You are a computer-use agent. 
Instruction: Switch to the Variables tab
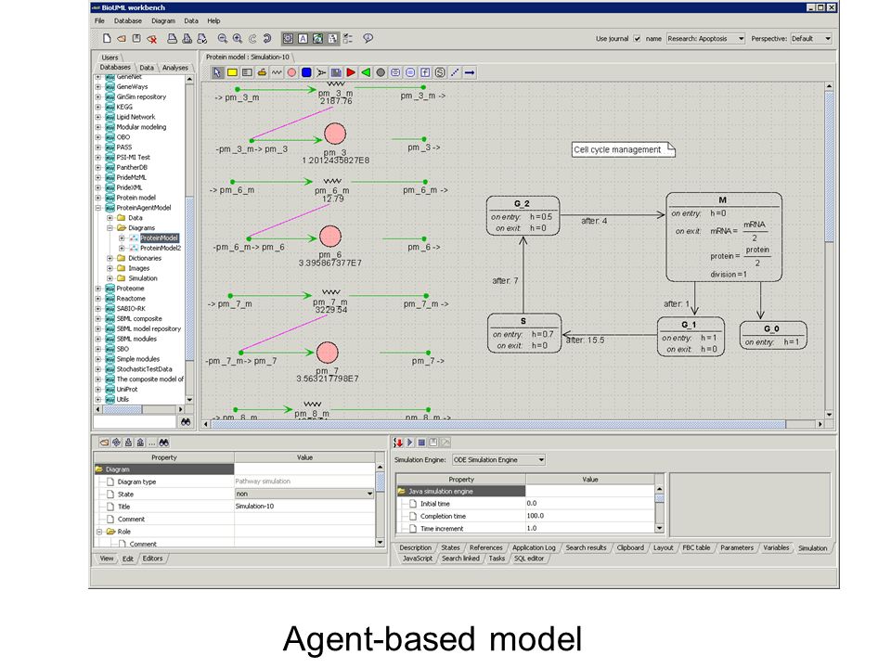[776, 547]
